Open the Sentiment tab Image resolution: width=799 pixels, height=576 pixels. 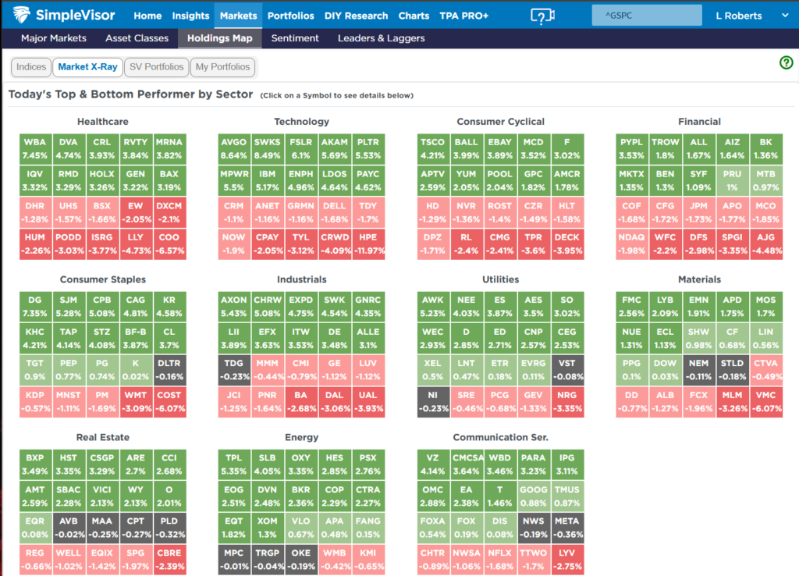pyautogui.click(x=294, y=38)
